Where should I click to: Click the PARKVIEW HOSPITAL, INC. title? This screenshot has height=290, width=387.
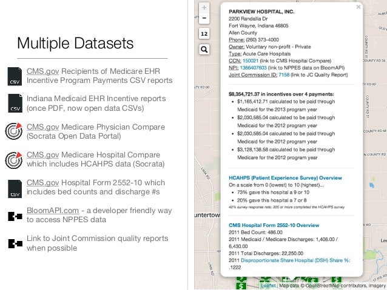click(x=261, y=12)
